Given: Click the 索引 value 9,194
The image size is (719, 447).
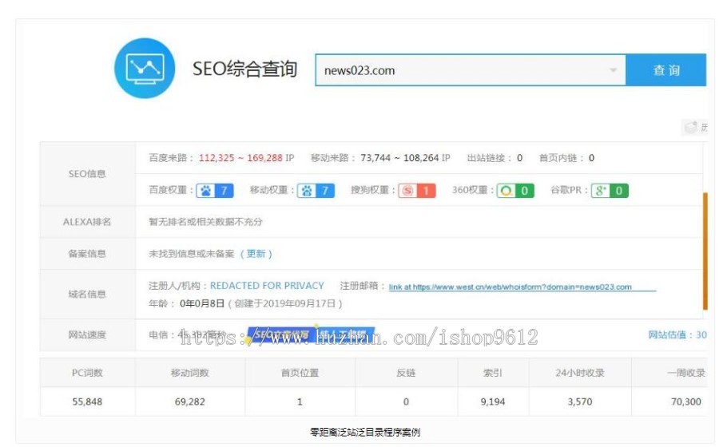Looking at the screenshot, I should click(x=493, y=402).
